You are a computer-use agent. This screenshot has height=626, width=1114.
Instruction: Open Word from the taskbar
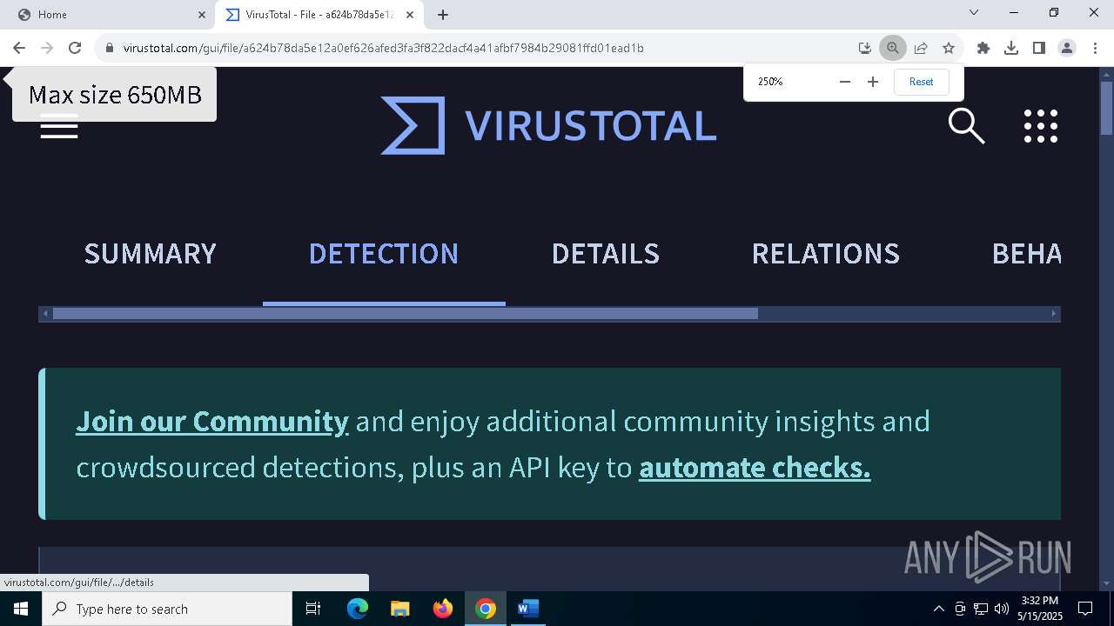pos(528,609)
